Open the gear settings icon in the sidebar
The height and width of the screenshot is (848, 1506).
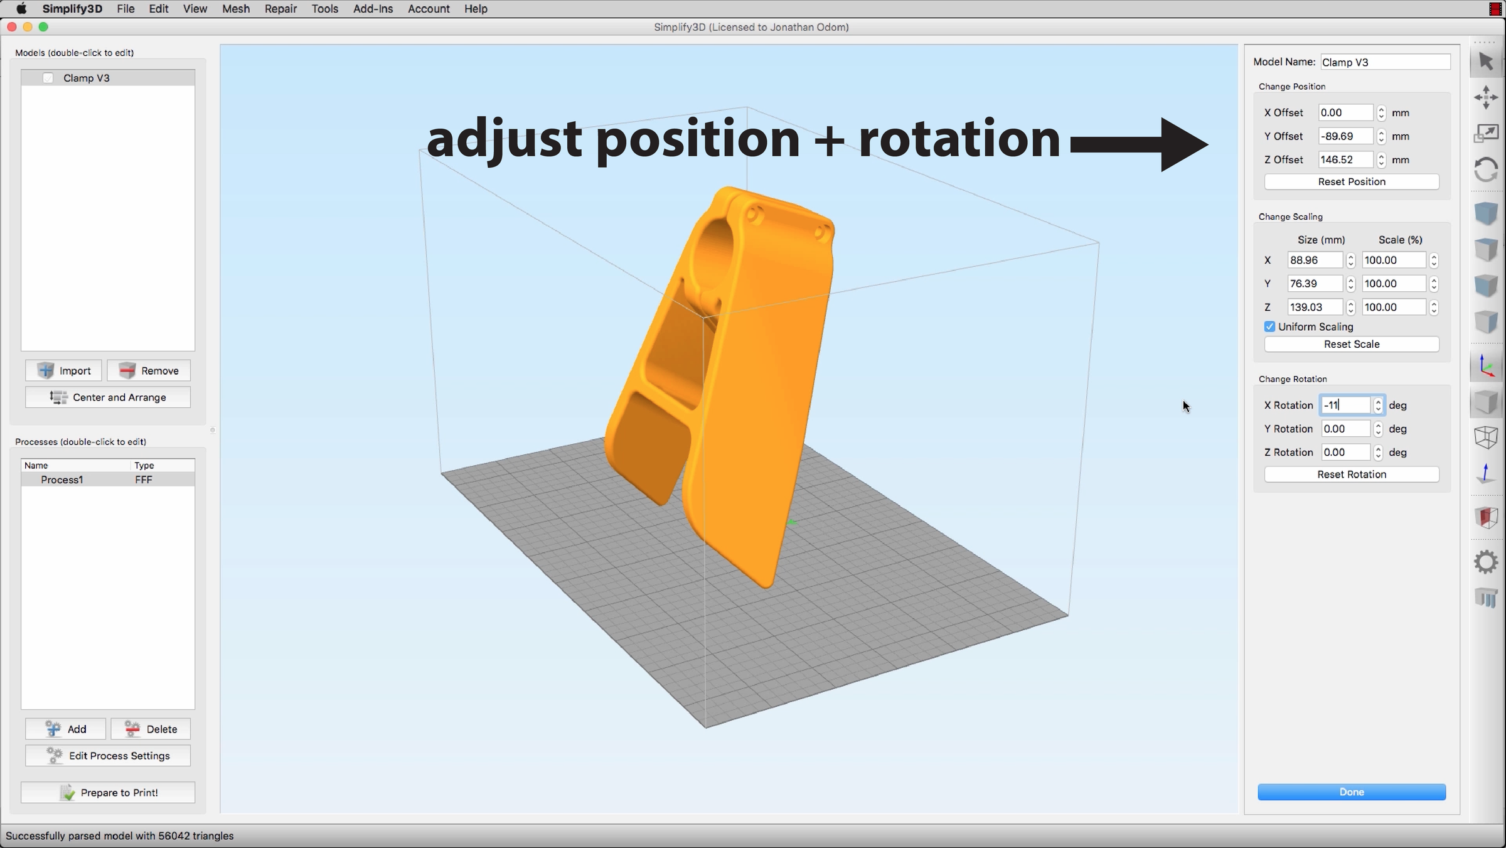pyautogui.click(x=1486, y=562)
